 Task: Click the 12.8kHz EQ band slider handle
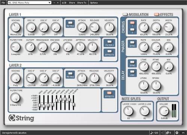73,104
